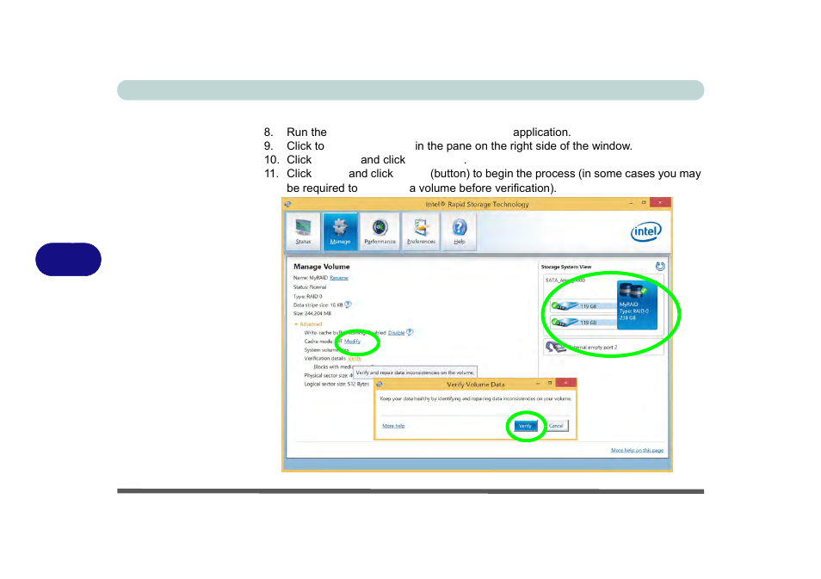
Task: Click the Intel logo
Action: [x=646, y=231]
